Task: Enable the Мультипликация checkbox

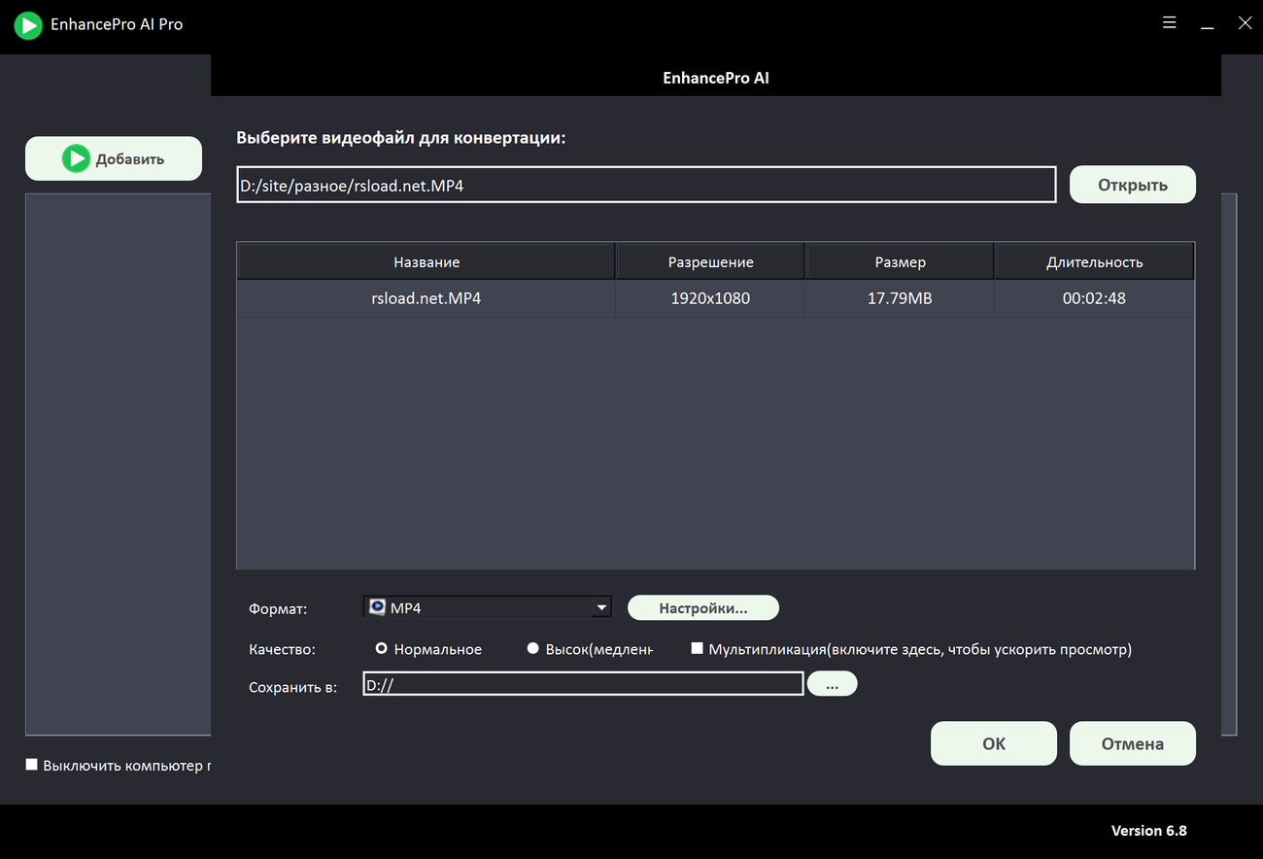Action: tap(697, 647)
